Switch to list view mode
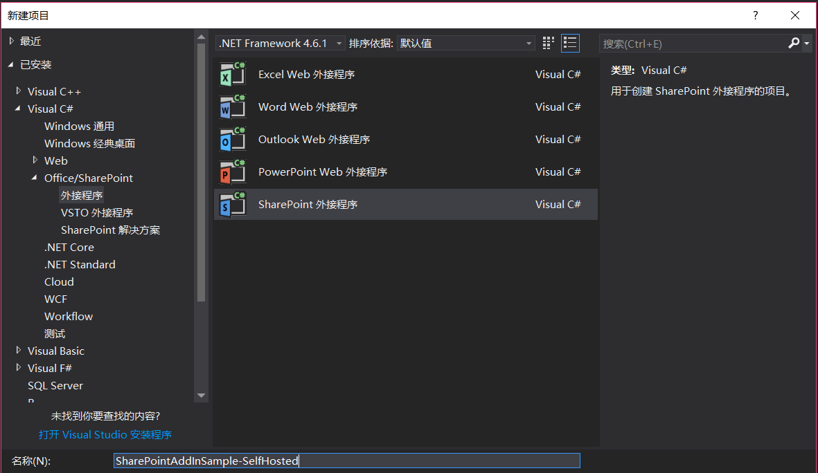 [x=570, y=43]
